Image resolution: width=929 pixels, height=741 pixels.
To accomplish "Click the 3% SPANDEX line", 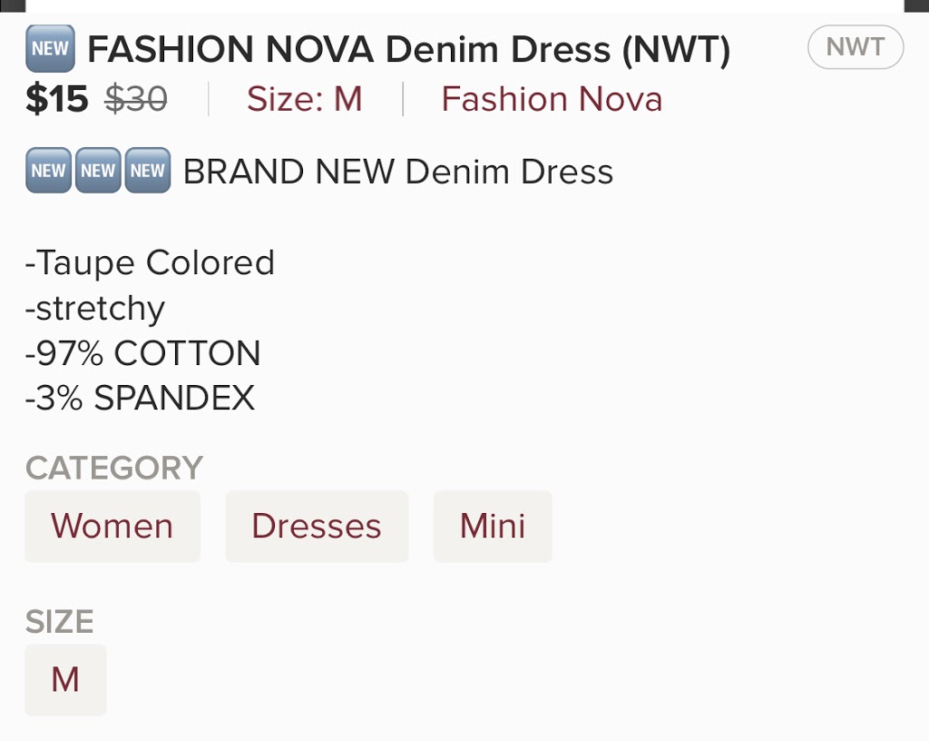I will (140, 399).
